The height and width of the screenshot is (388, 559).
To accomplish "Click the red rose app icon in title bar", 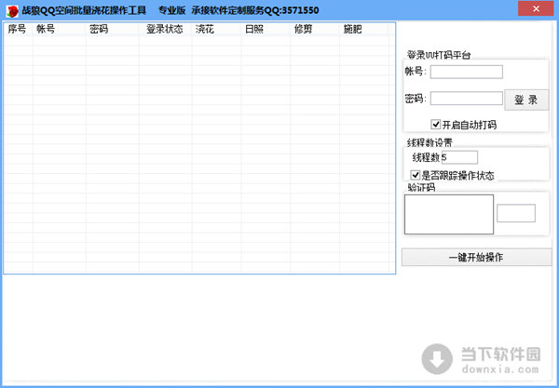I will [12, 11].
